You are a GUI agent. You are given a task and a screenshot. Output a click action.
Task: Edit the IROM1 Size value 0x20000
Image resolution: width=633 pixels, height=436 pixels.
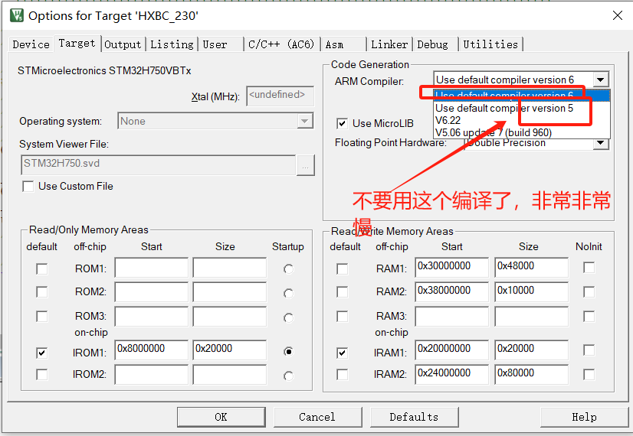tap(230, 350)
